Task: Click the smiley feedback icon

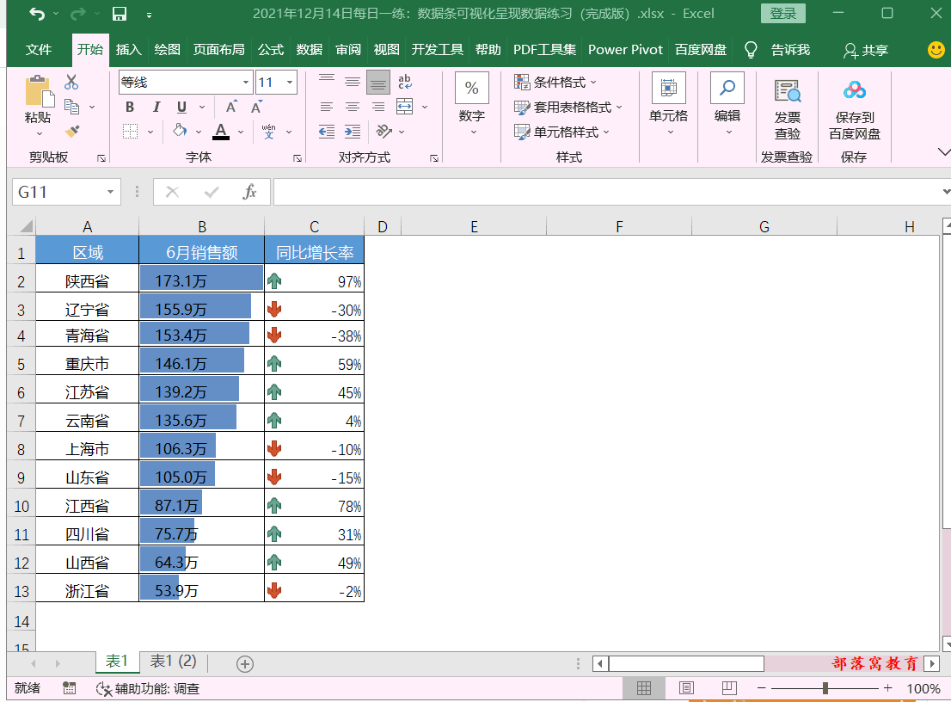Action: tap(936, 50)
